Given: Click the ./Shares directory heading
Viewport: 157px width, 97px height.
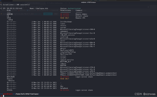Looking at the screenshot, I should click(11, 80).
